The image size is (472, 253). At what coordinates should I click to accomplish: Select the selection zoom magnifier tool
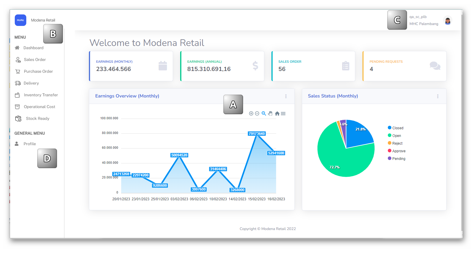click(x=264, y=113)
